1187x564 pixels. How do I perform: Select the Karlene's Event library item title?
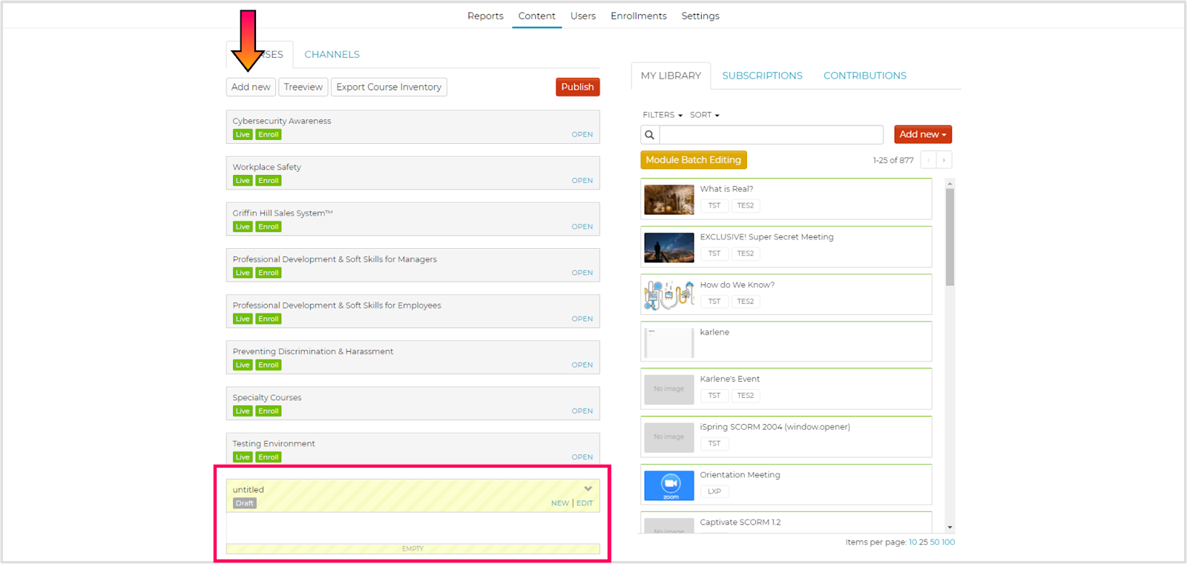730,379
